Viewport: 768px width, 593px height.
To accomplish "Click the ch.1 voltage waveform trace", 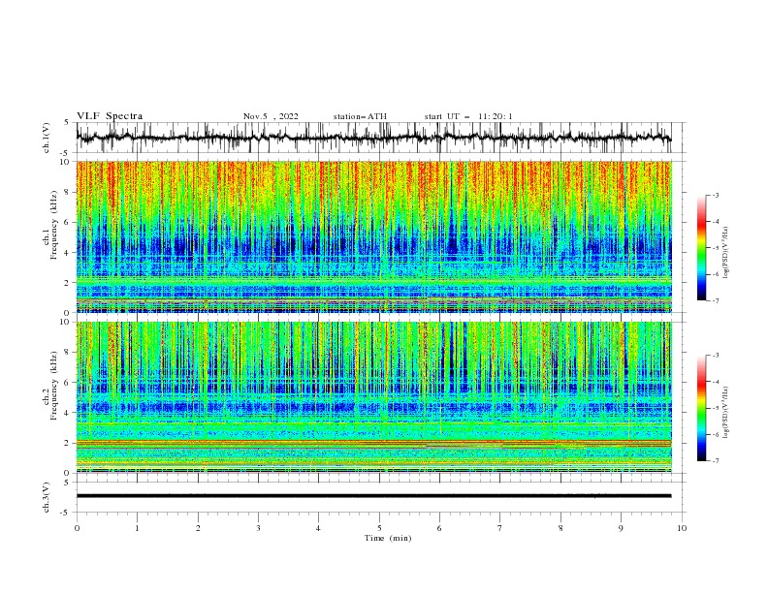I will pos(373,138).
